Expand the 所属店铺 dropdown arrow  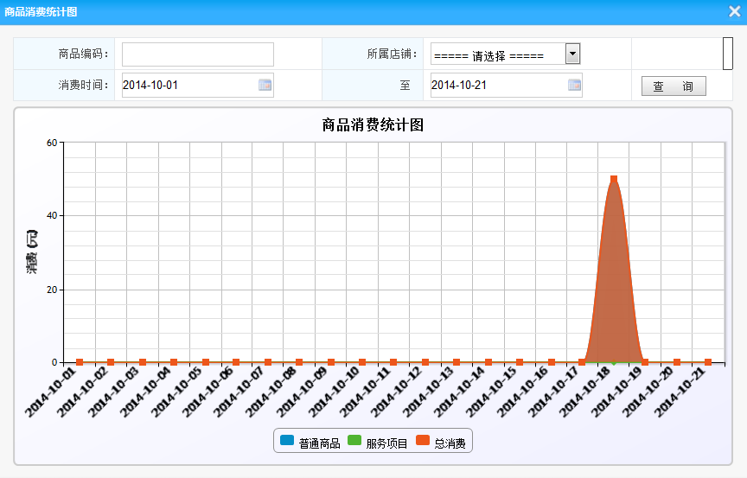(x=571, y=54)
